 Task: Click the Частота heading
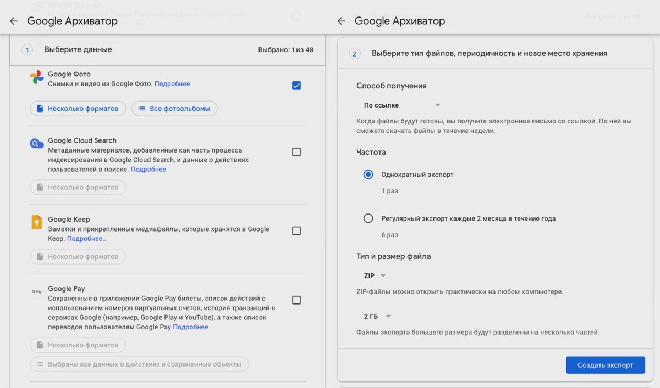[x=371, y=152]
